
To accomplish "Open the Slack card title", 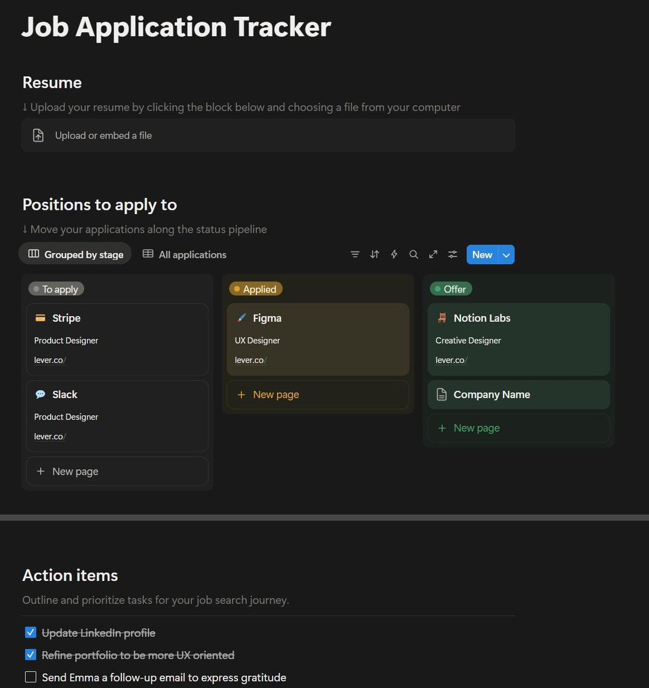I will (x=65, y=395).
